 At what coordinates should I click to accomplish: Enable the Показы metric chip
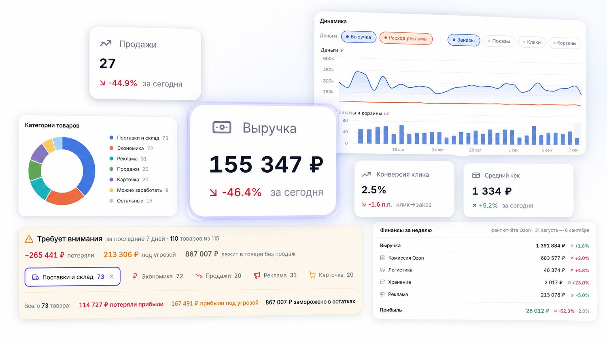pyautogui.click(x=499, y=41)
